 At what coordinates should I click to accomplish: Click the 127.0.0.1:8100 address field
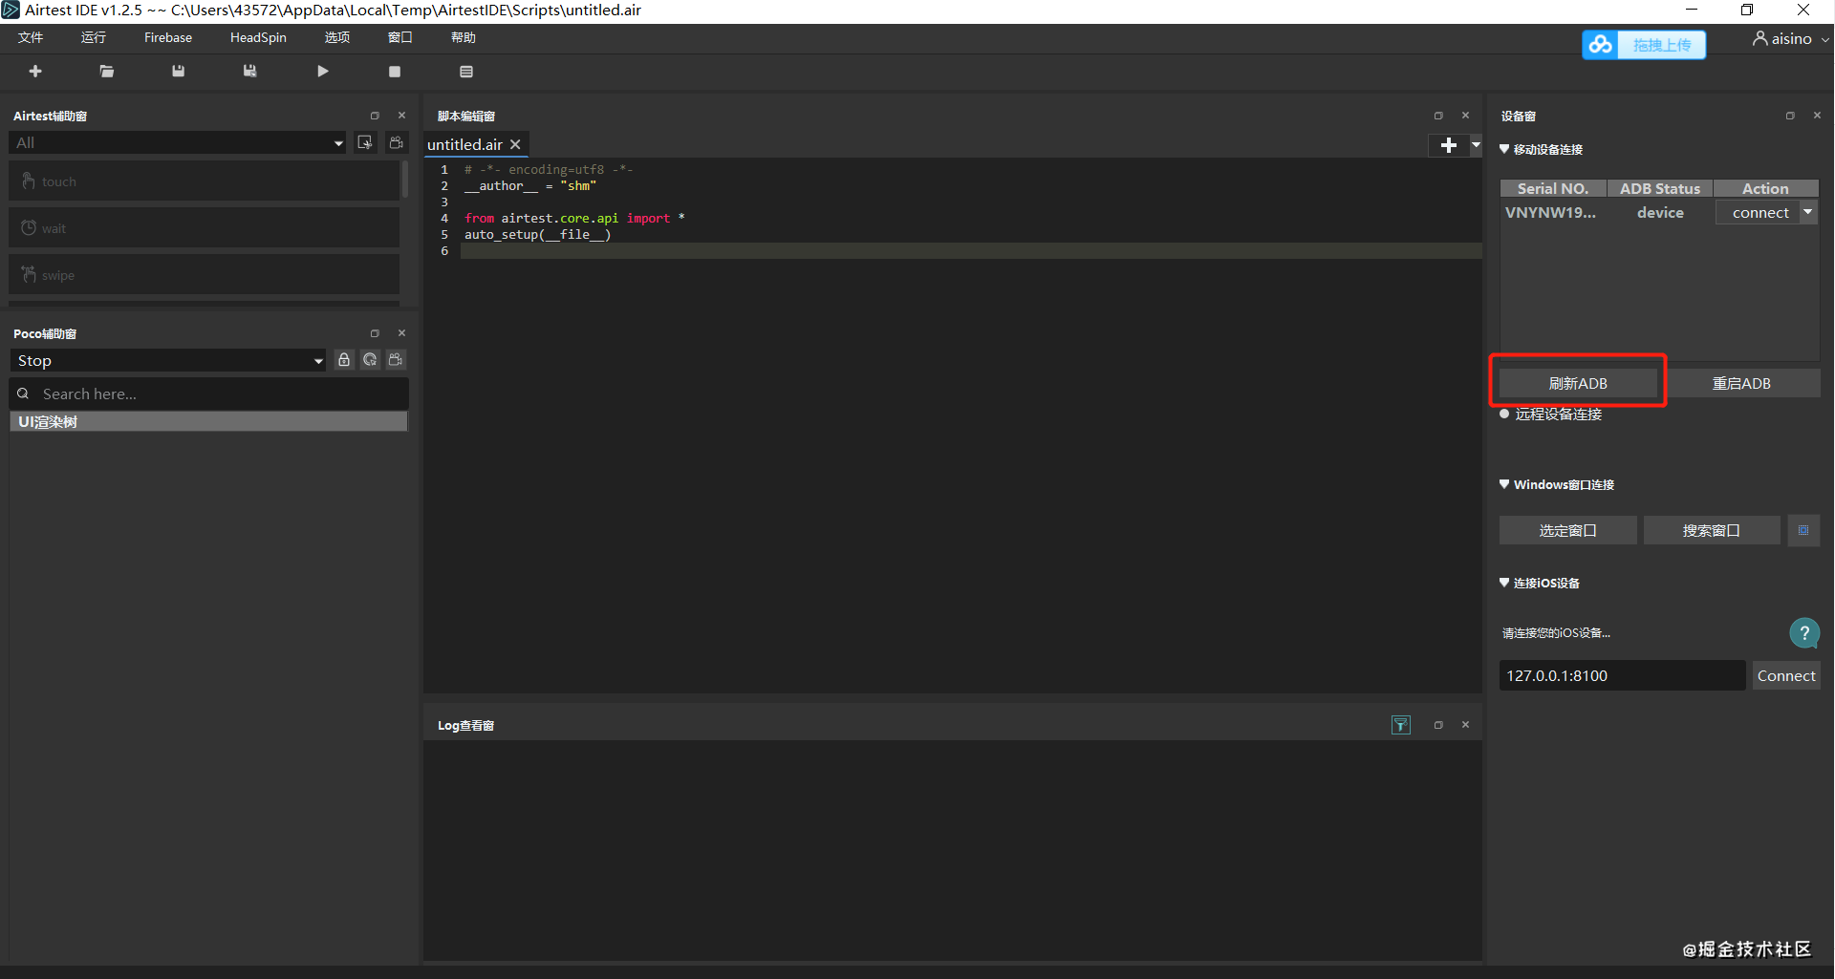(x=1622, y=675)
